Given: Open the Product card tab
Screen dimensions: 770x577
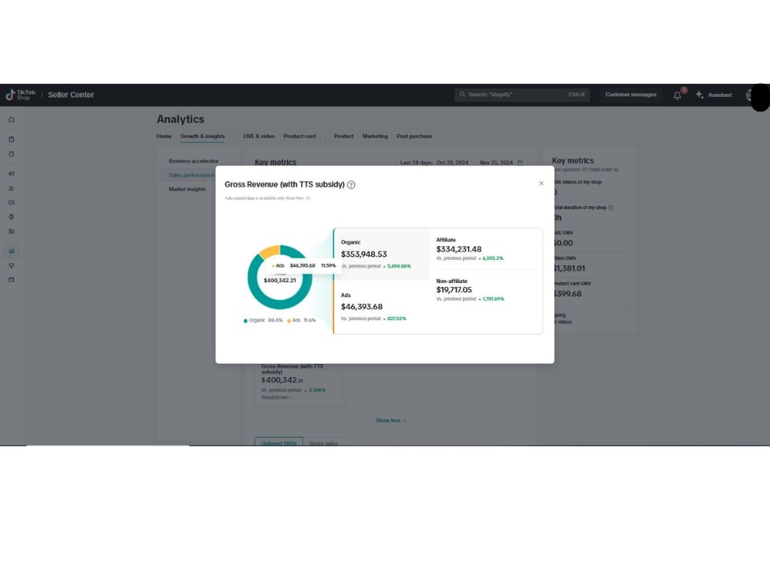Looking at the screenshot, I should [300, 136].
